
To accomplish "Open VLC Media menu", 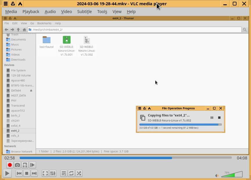I will (x=11, y=12).
